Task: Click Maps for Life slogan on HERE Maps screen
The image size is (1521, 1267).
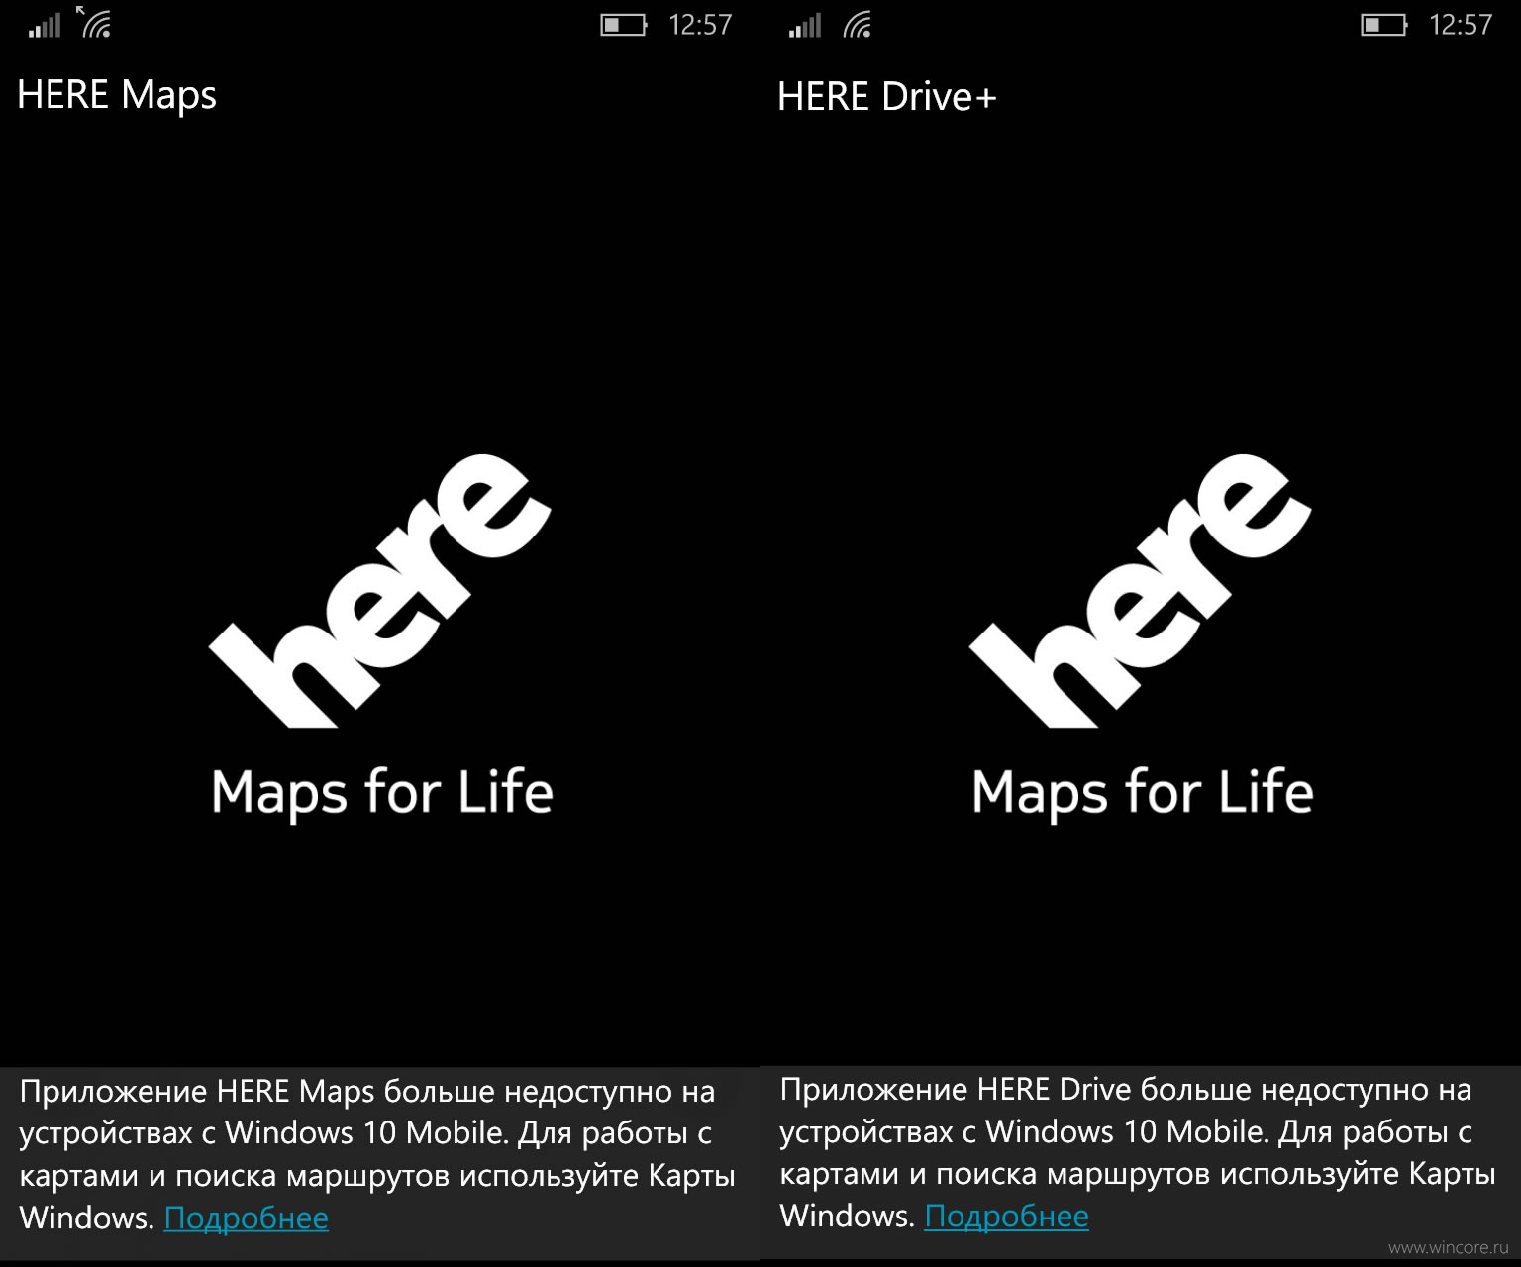Action: 382,793
